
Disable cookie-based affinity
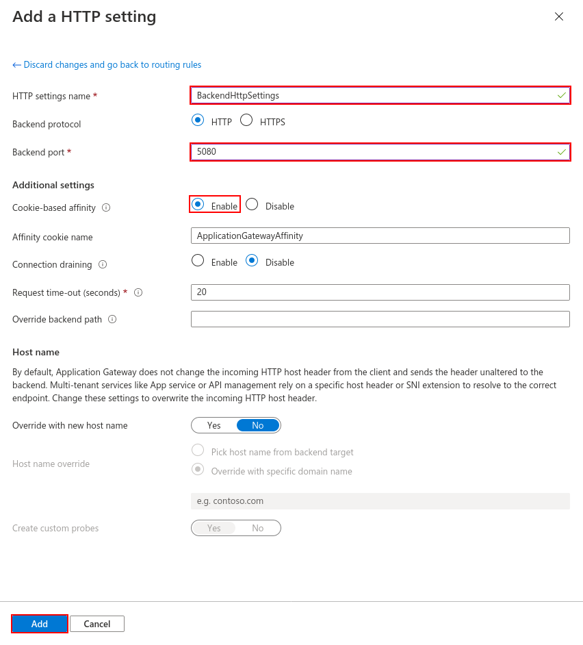[252, 205]
